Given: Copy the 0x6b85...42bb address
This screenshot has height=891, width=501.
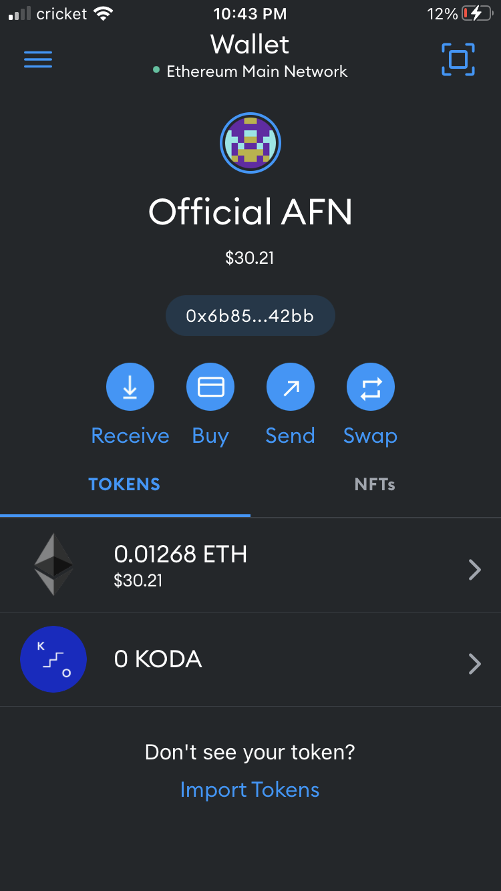Looking at the screenshot, I should tap(251, 316).
